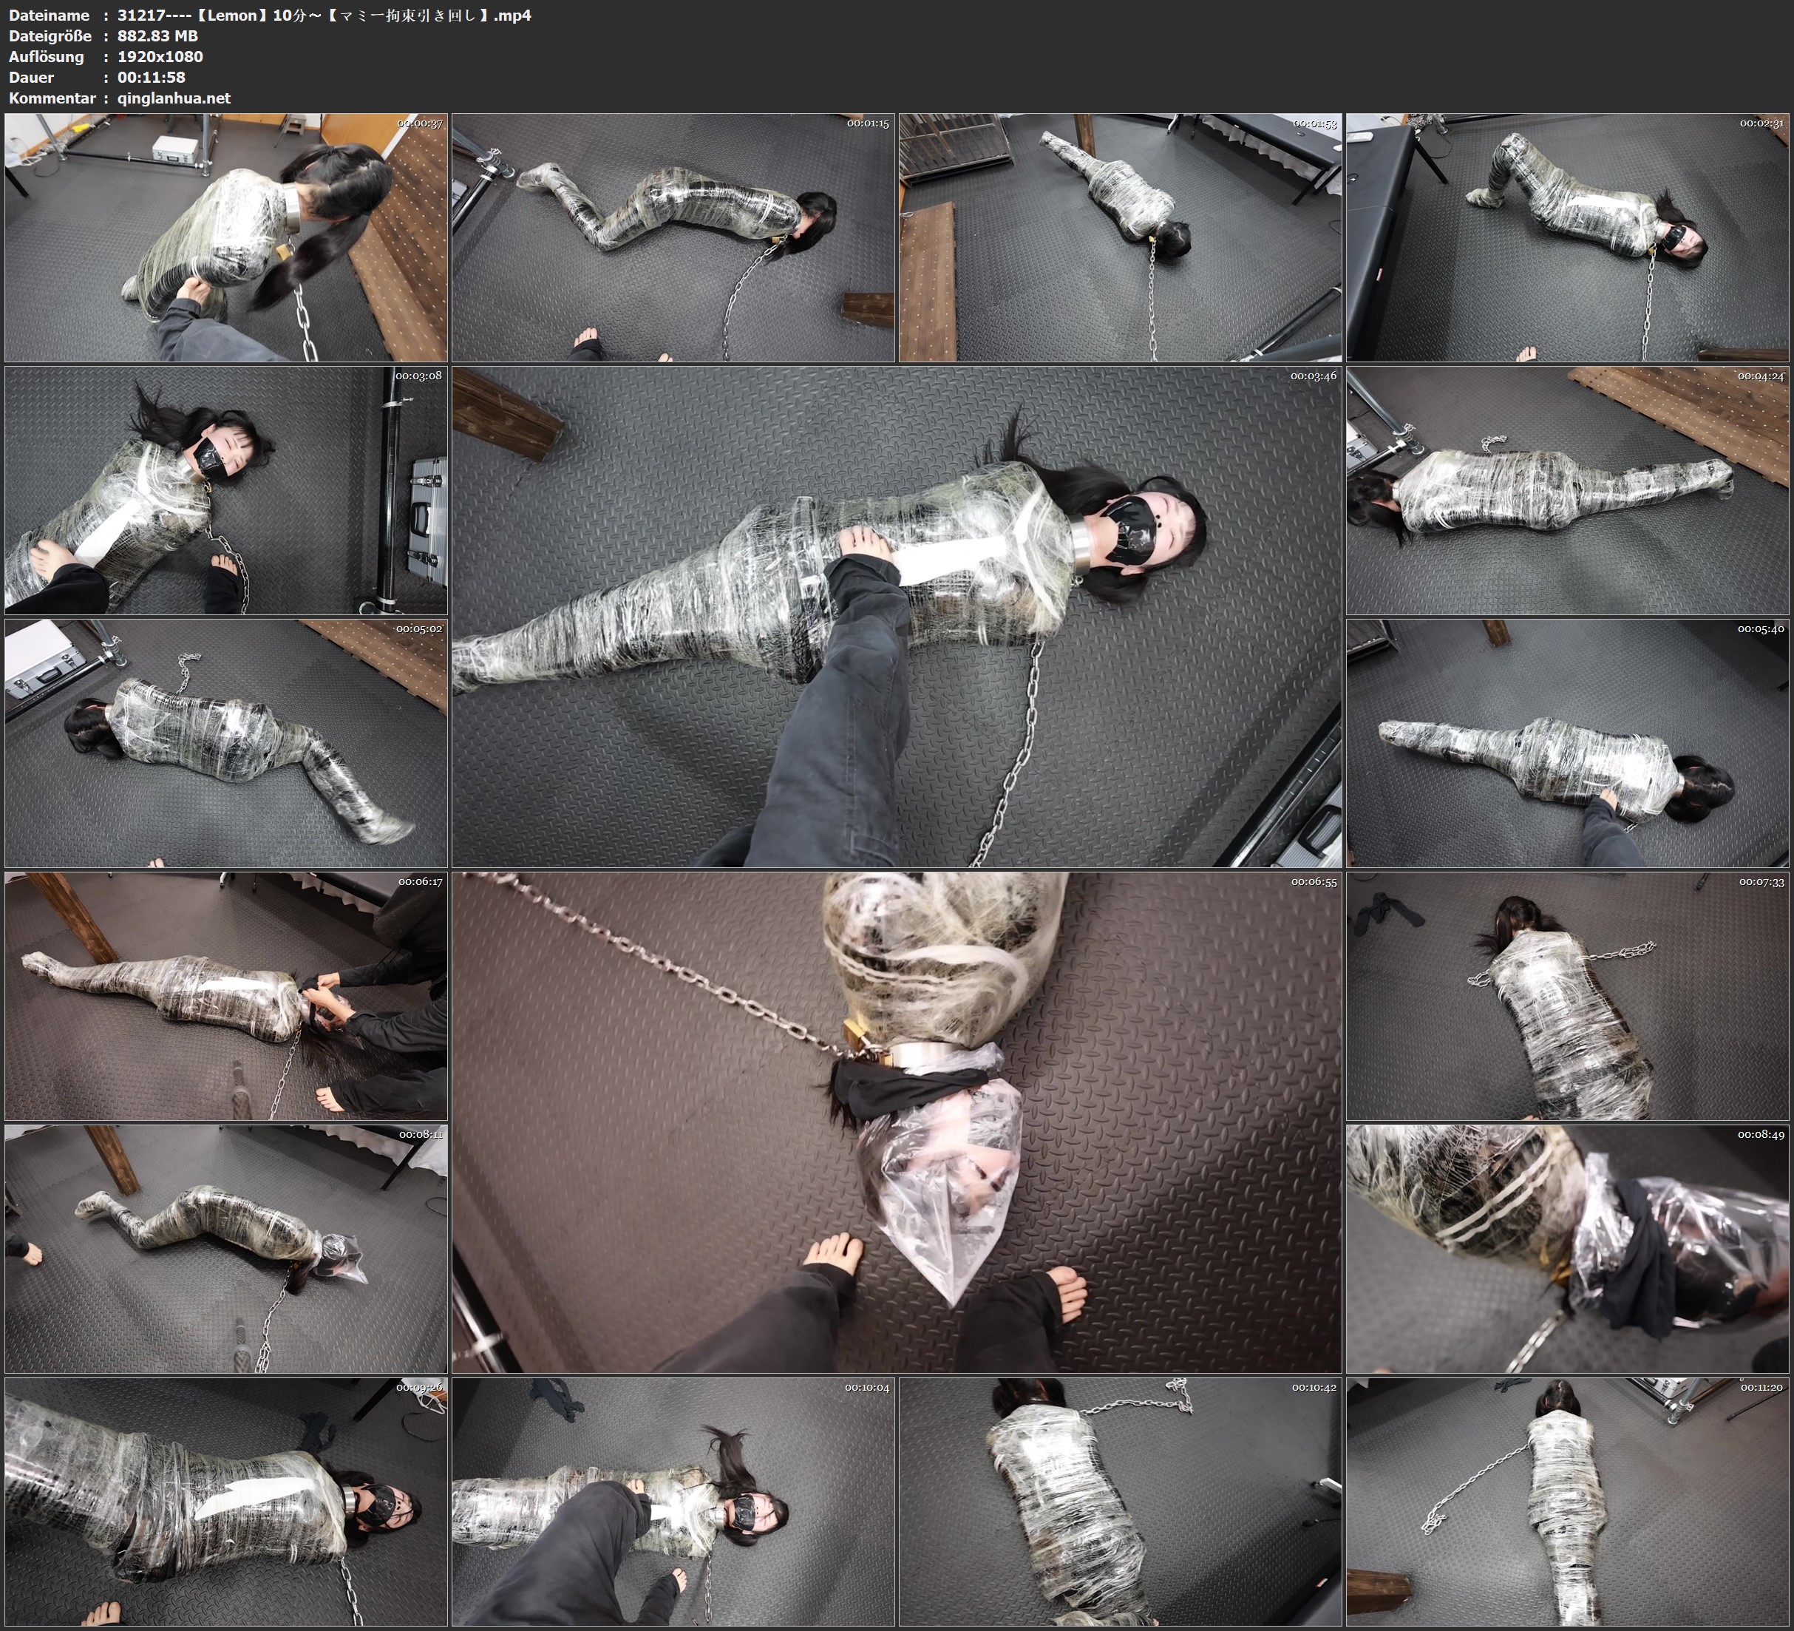Click the qinglanhua.net comment text
The width and height of the screenshot is (1794, 1631).
(x=174, y=98)
